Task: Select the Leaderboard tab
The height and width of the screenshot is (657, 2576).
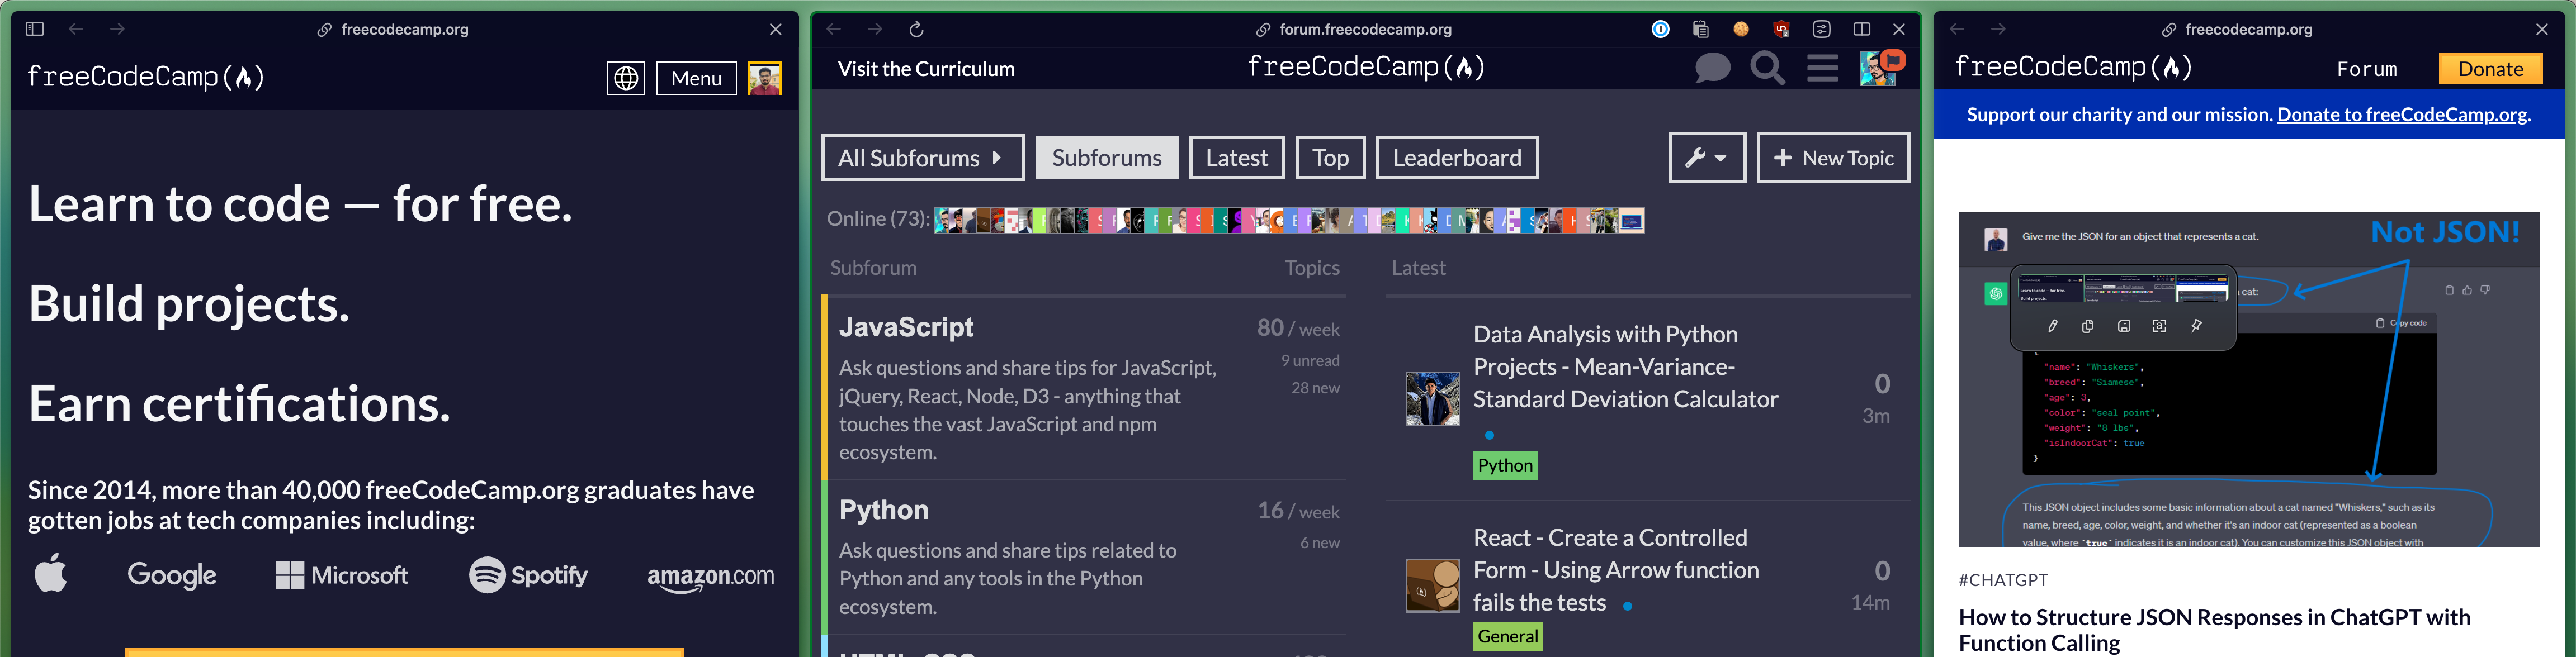Action: (x=1457, y=157)
